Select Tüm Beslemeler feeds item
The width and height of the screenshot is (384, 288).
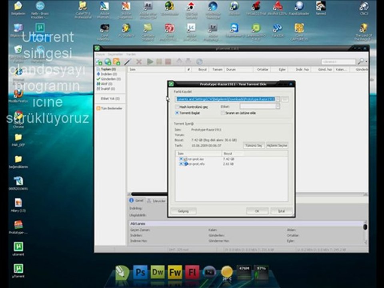click(x=109, y=108)
